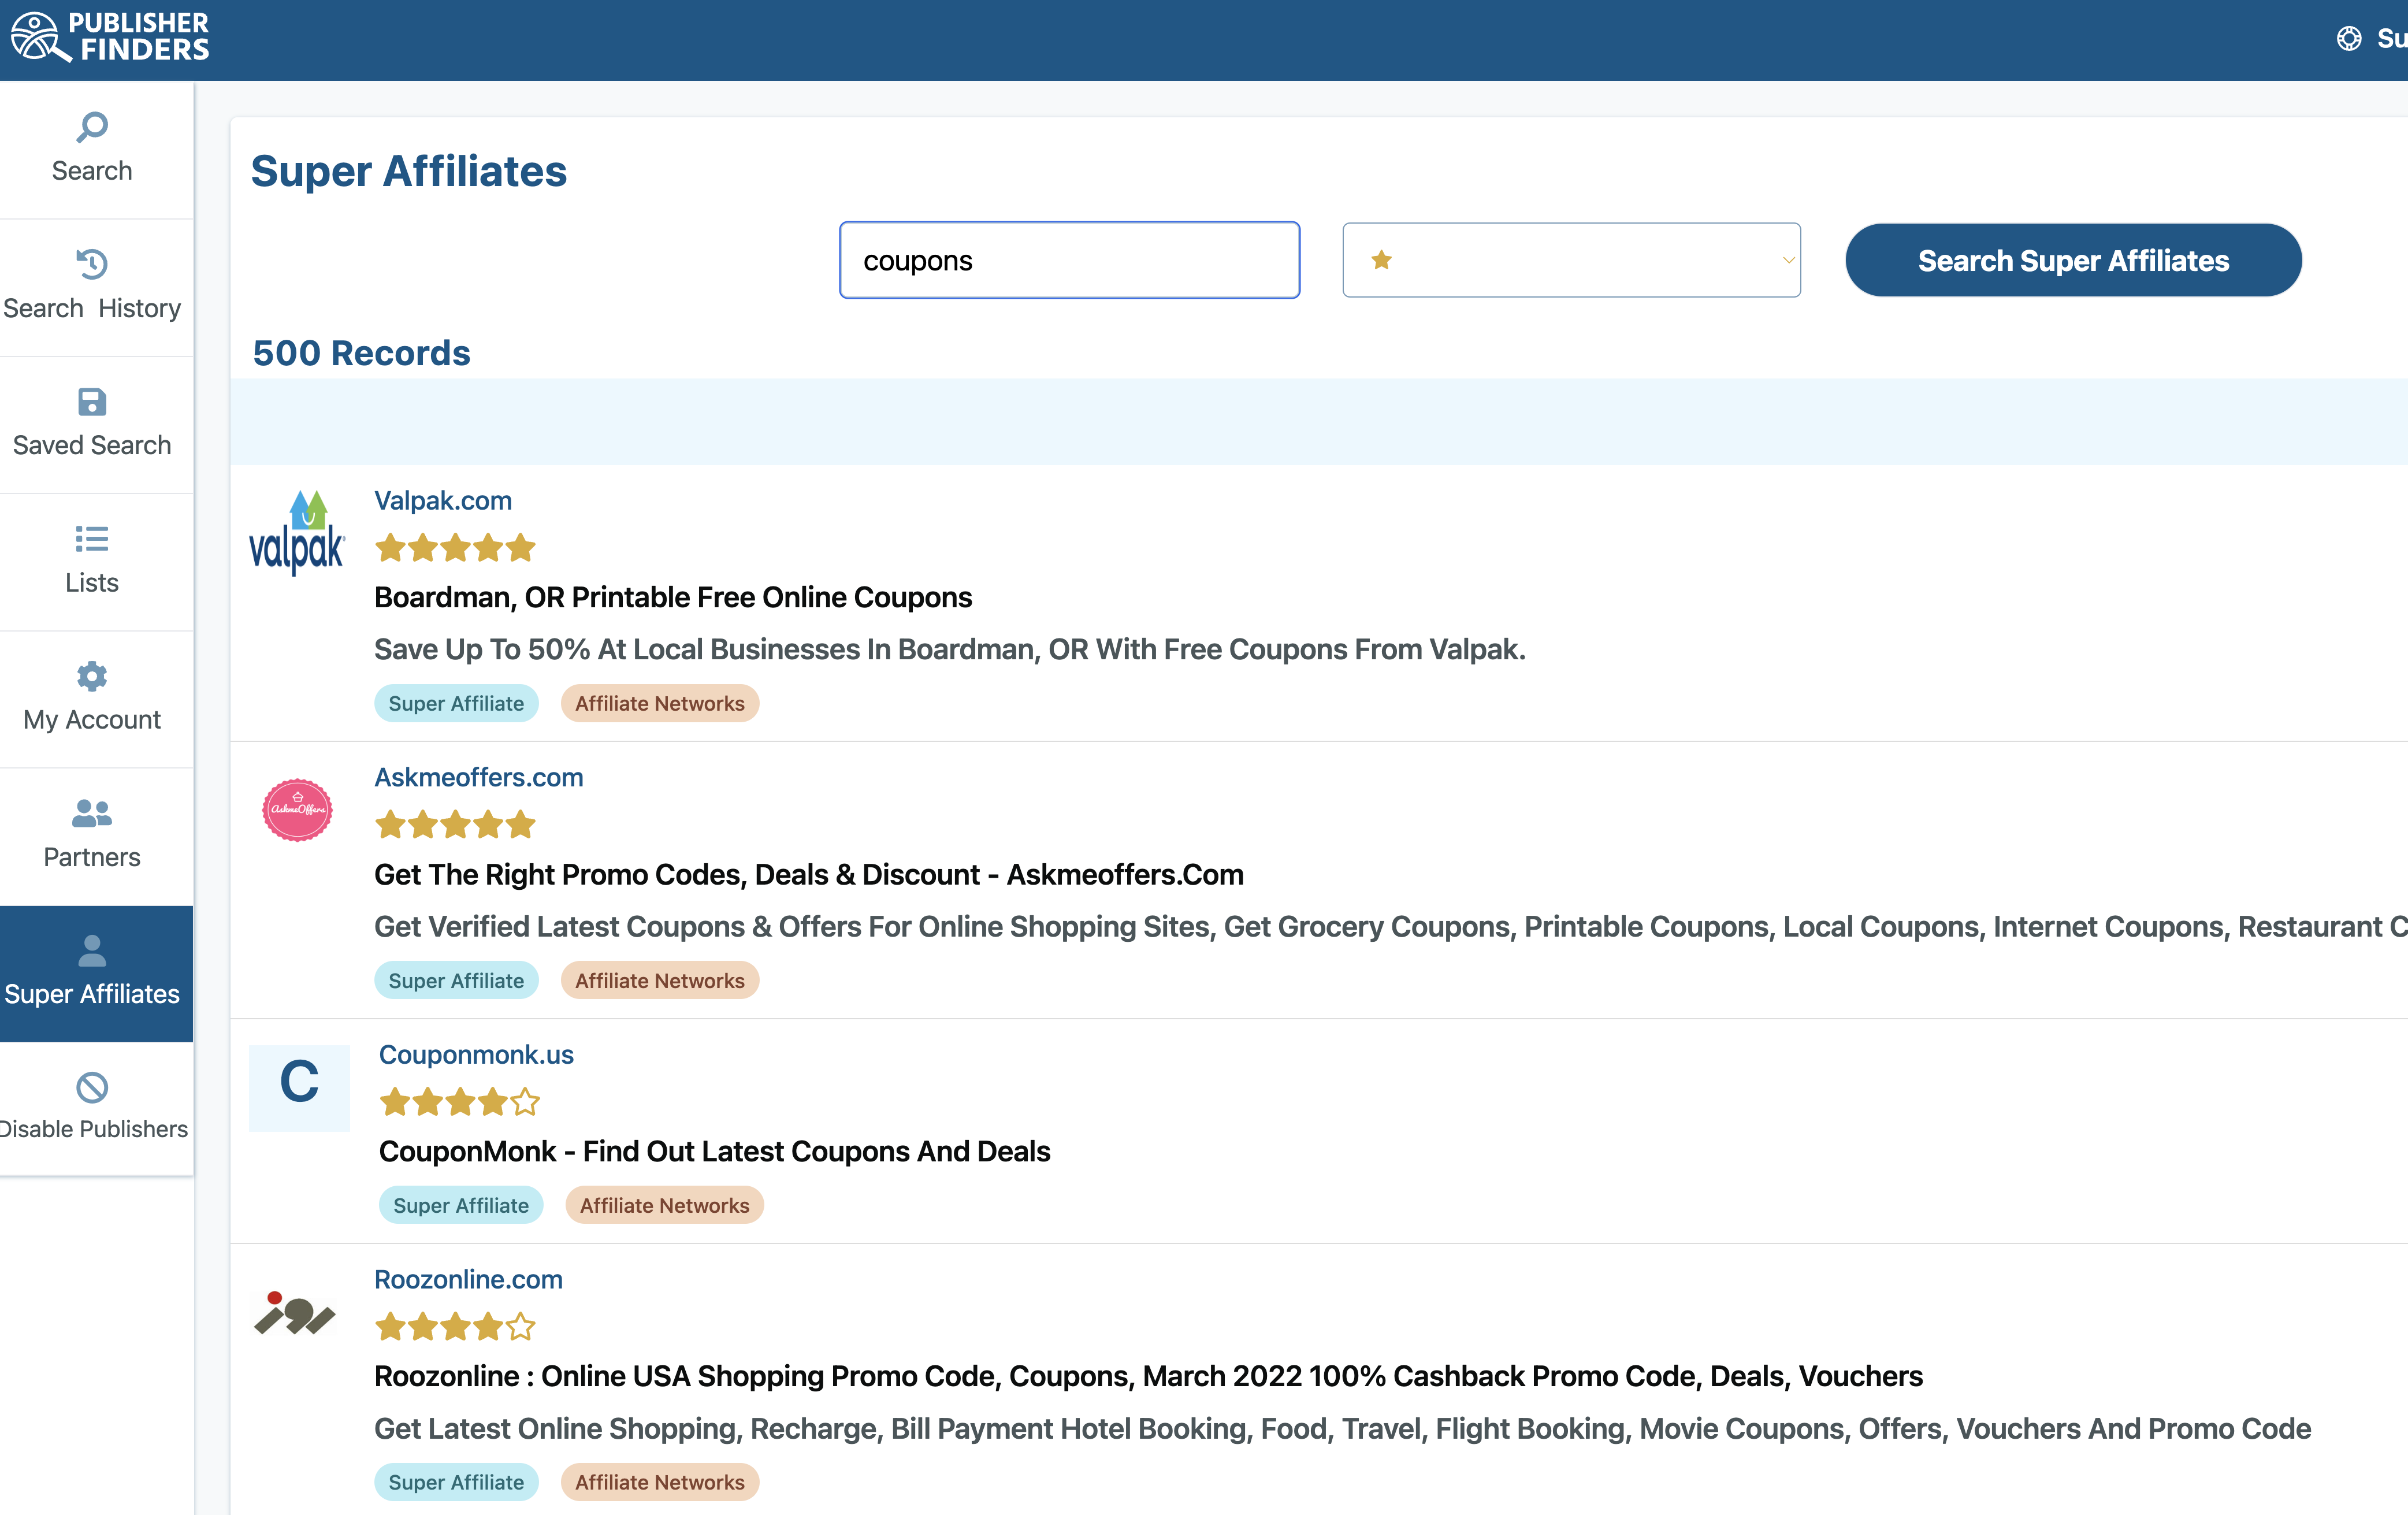Click the magnifying glass Search icon

click(92, 127)
